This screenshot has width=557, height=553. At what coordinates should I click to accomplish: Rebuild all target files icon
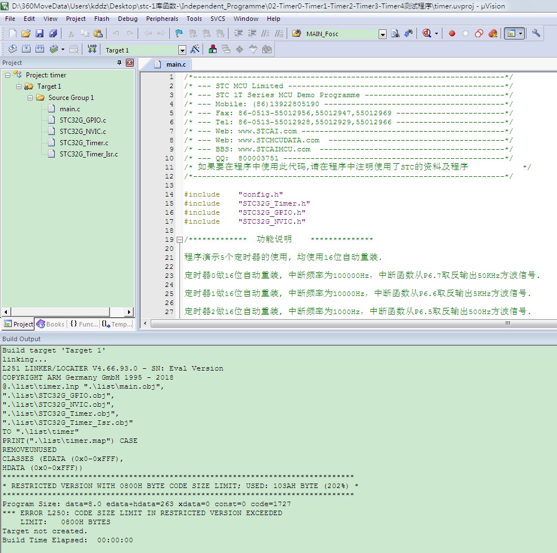coord(40,49)
